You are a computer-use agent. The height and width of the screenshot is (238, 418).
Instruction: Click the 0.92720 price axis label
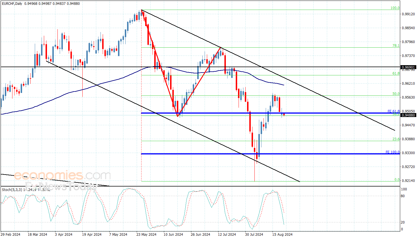pyautogui.click(x=408, y=167)
